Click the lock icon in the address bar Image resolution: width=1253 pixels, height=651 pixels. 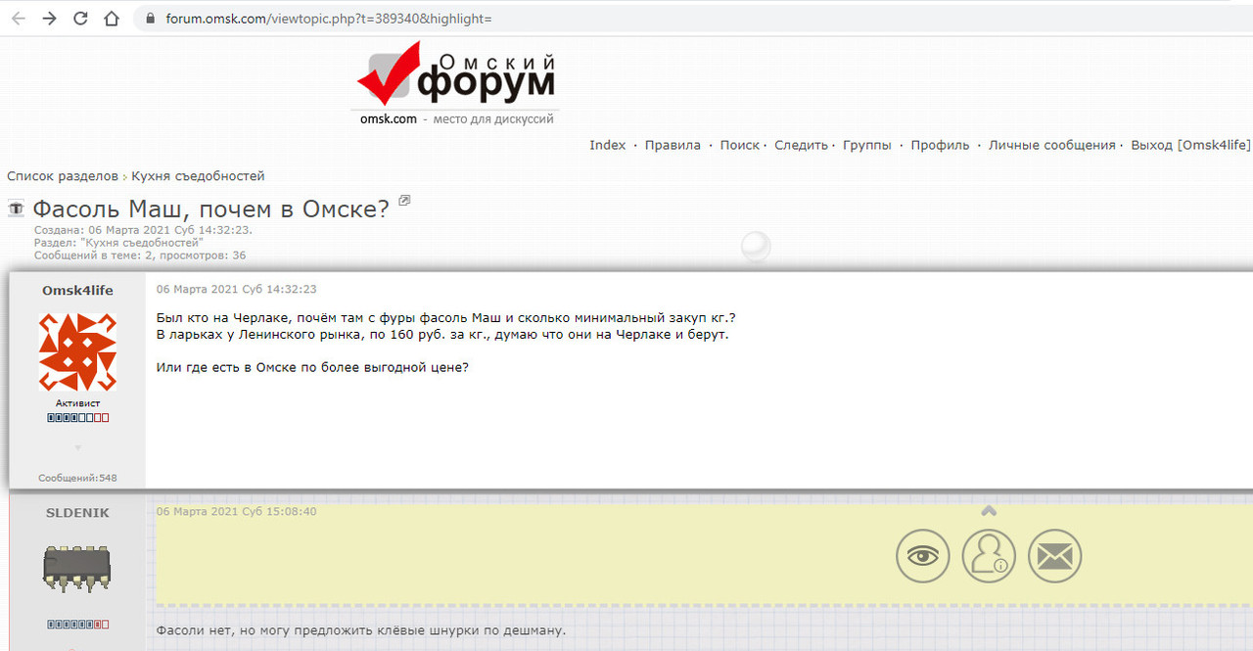pos(150,19)
